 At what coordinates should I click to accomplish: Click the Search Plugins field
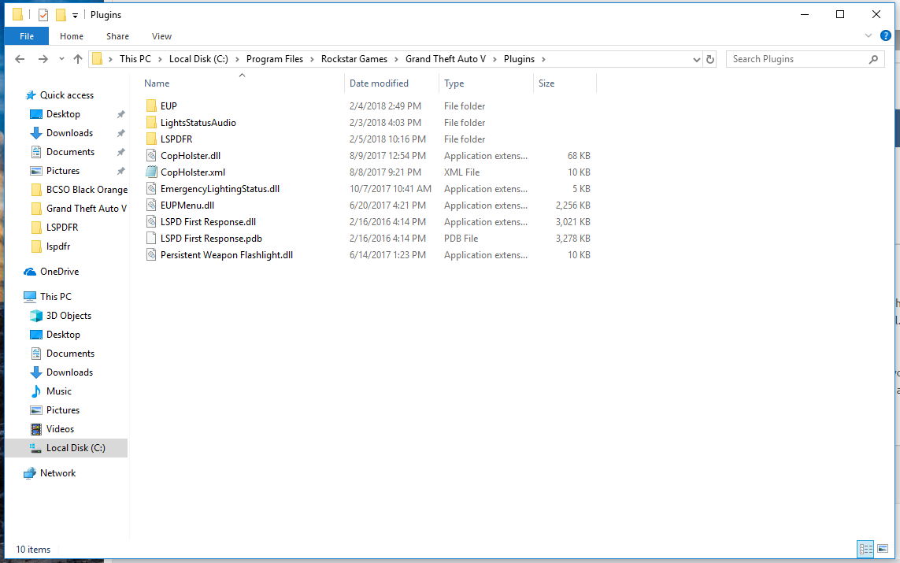click(x=805, y=59)
